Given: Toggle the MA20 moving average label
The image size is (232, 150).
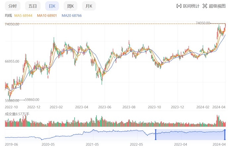Looking at the screenshot, I should click(x=71, y=16).
